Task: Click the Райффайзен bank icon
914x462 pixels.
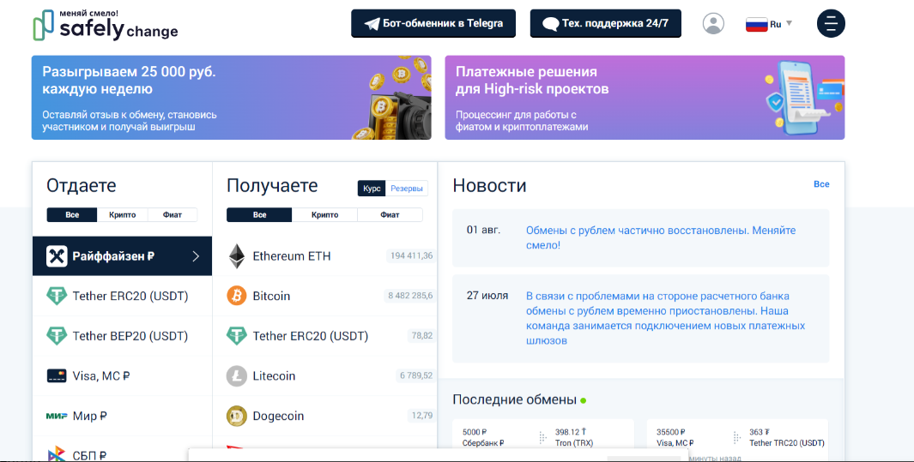Action: [x=57, y=256]
